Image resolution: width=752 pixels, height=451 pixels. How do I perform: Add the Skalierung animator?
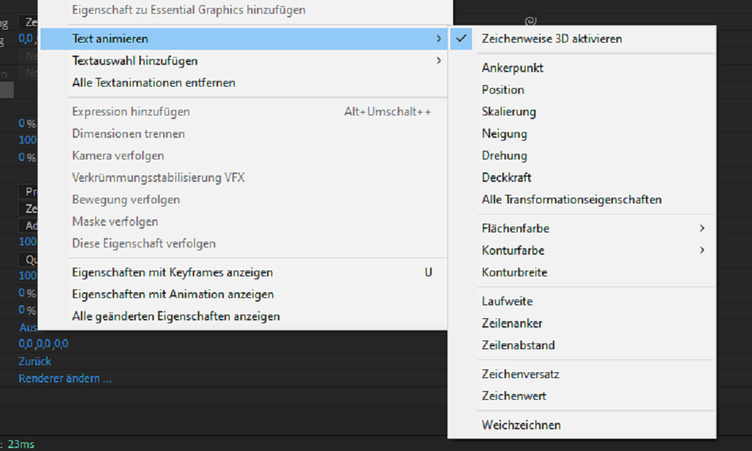pos(509,112)
